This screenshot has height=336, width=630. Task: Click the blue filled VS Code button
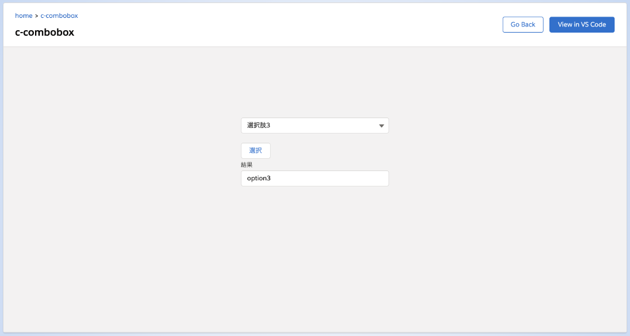[581, 25]
